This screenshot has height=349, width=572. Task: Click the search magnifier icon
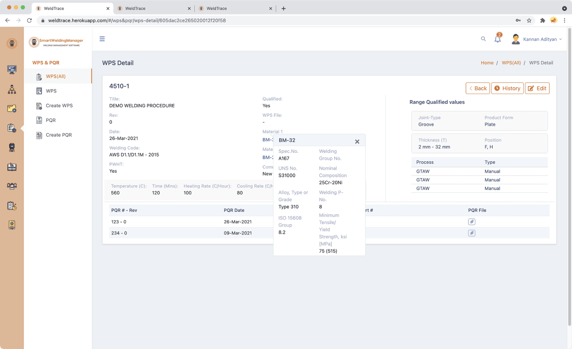pyautogui.click(x=483, y=39)
